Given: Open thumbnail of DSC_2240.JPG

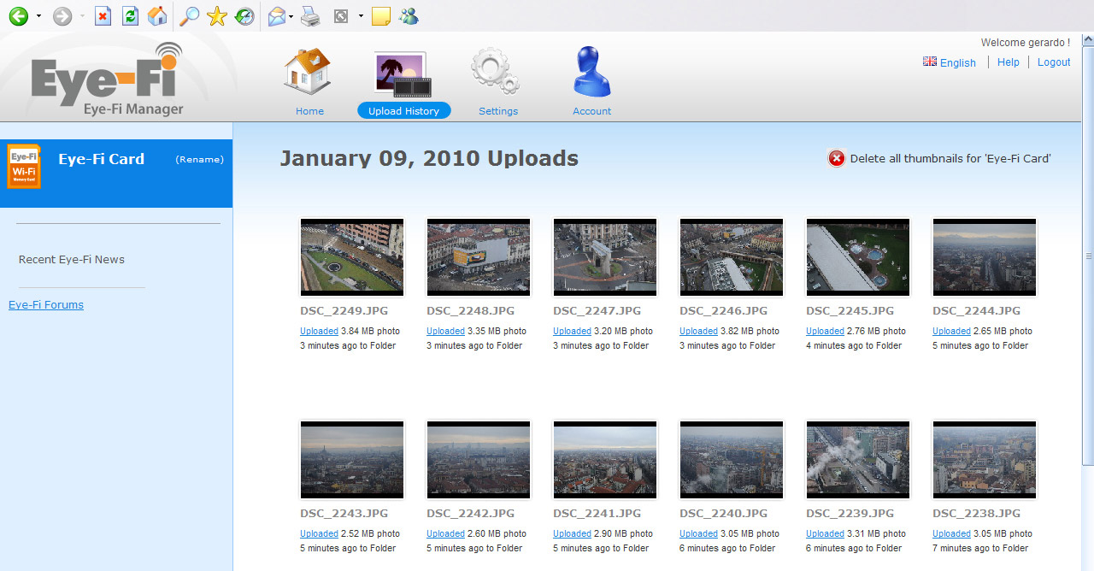Looking at the screenshot, I should [731, 460].
